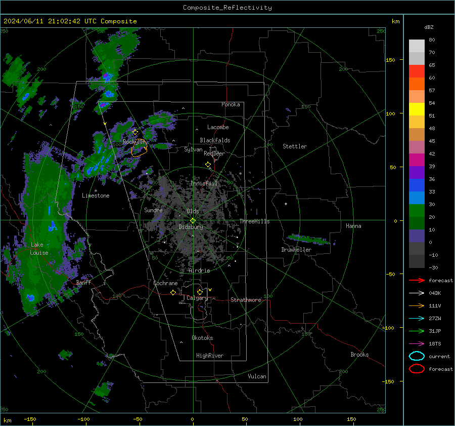Click the dBZ legend heading

click(x=429, y=27)
